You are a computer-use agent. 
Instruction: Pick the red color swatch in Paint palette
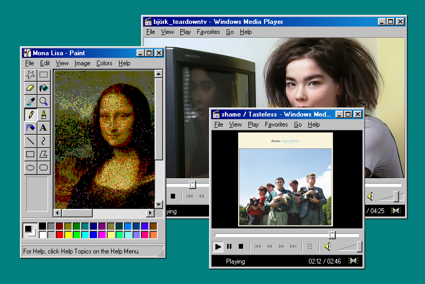click(60, 235)
